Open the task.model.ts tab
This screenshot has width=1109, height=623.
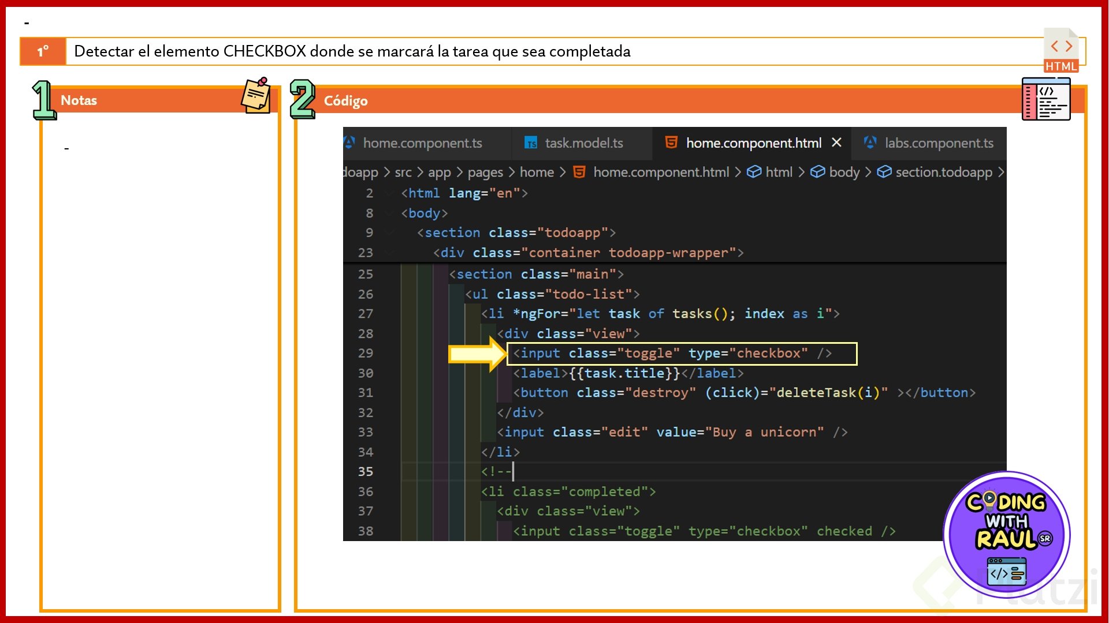(x=583, y=143)
